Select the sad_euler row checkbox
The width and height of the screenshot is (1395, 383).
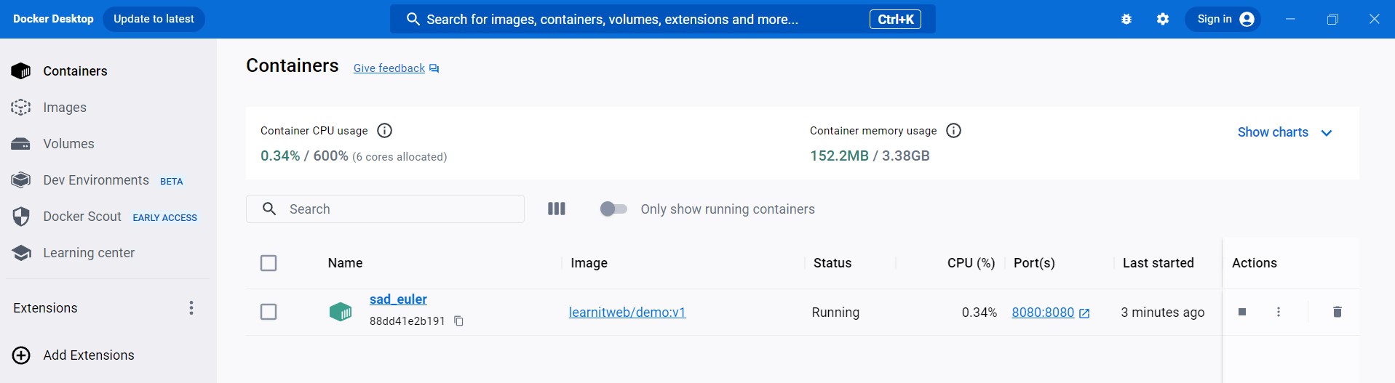tap(269, 312)
